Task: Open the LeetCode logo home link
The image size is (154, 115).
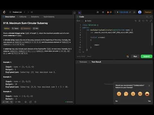Action: tap(4, 12)
